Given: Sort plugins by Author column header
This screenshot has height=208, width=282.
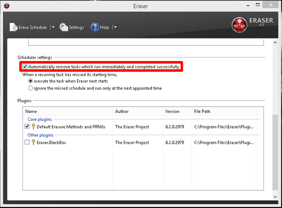Looking at the screenshot, I should pyautogui.click(x=138, y=111).
